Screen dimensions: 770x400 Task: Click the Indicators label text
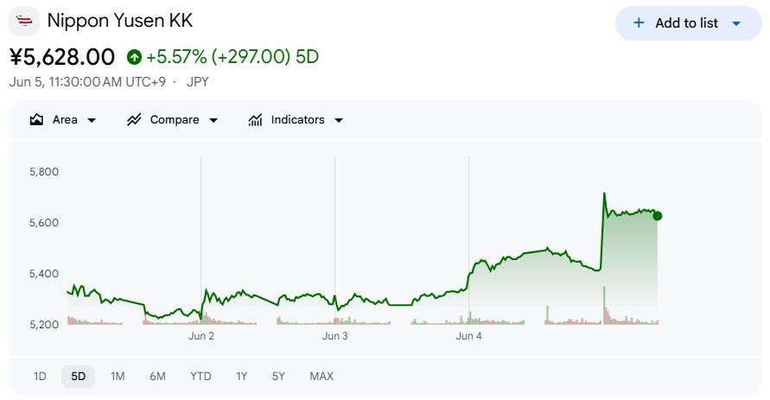[297, 120]
